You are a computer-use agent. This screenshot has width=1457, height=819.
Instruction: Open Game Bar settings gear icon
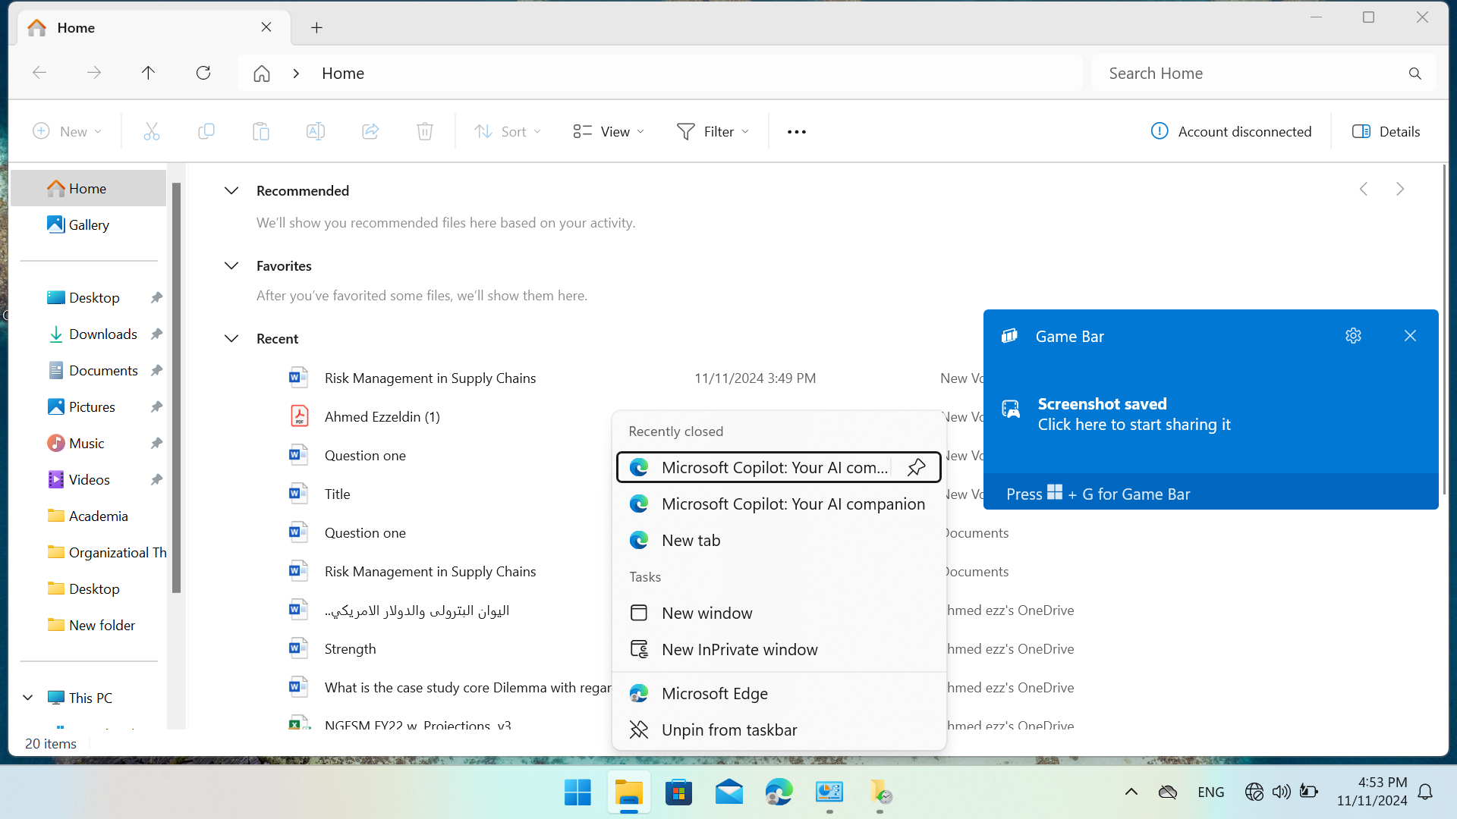point(1353,336)
